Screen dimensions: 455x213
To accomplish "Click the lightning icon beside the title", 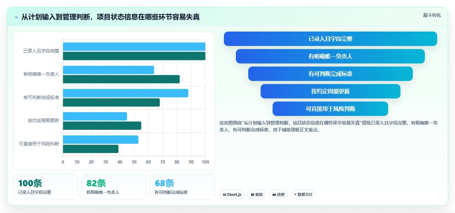I will pos(16,17).
